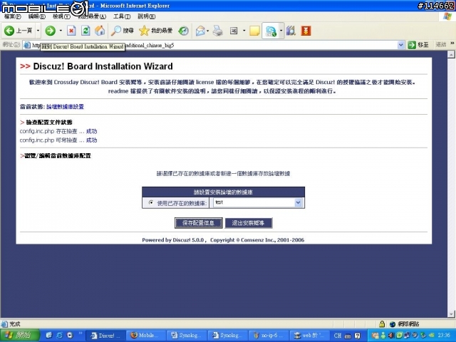Open the Mail envelope icon

[200, 31]
